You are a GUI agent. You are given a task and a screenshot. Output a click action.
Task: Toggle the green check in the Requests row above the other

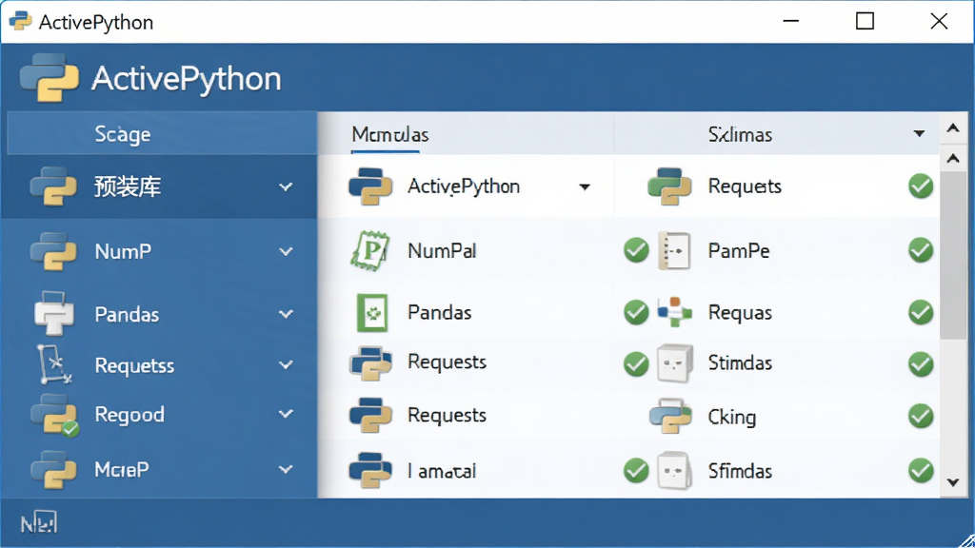pos(636,363)
